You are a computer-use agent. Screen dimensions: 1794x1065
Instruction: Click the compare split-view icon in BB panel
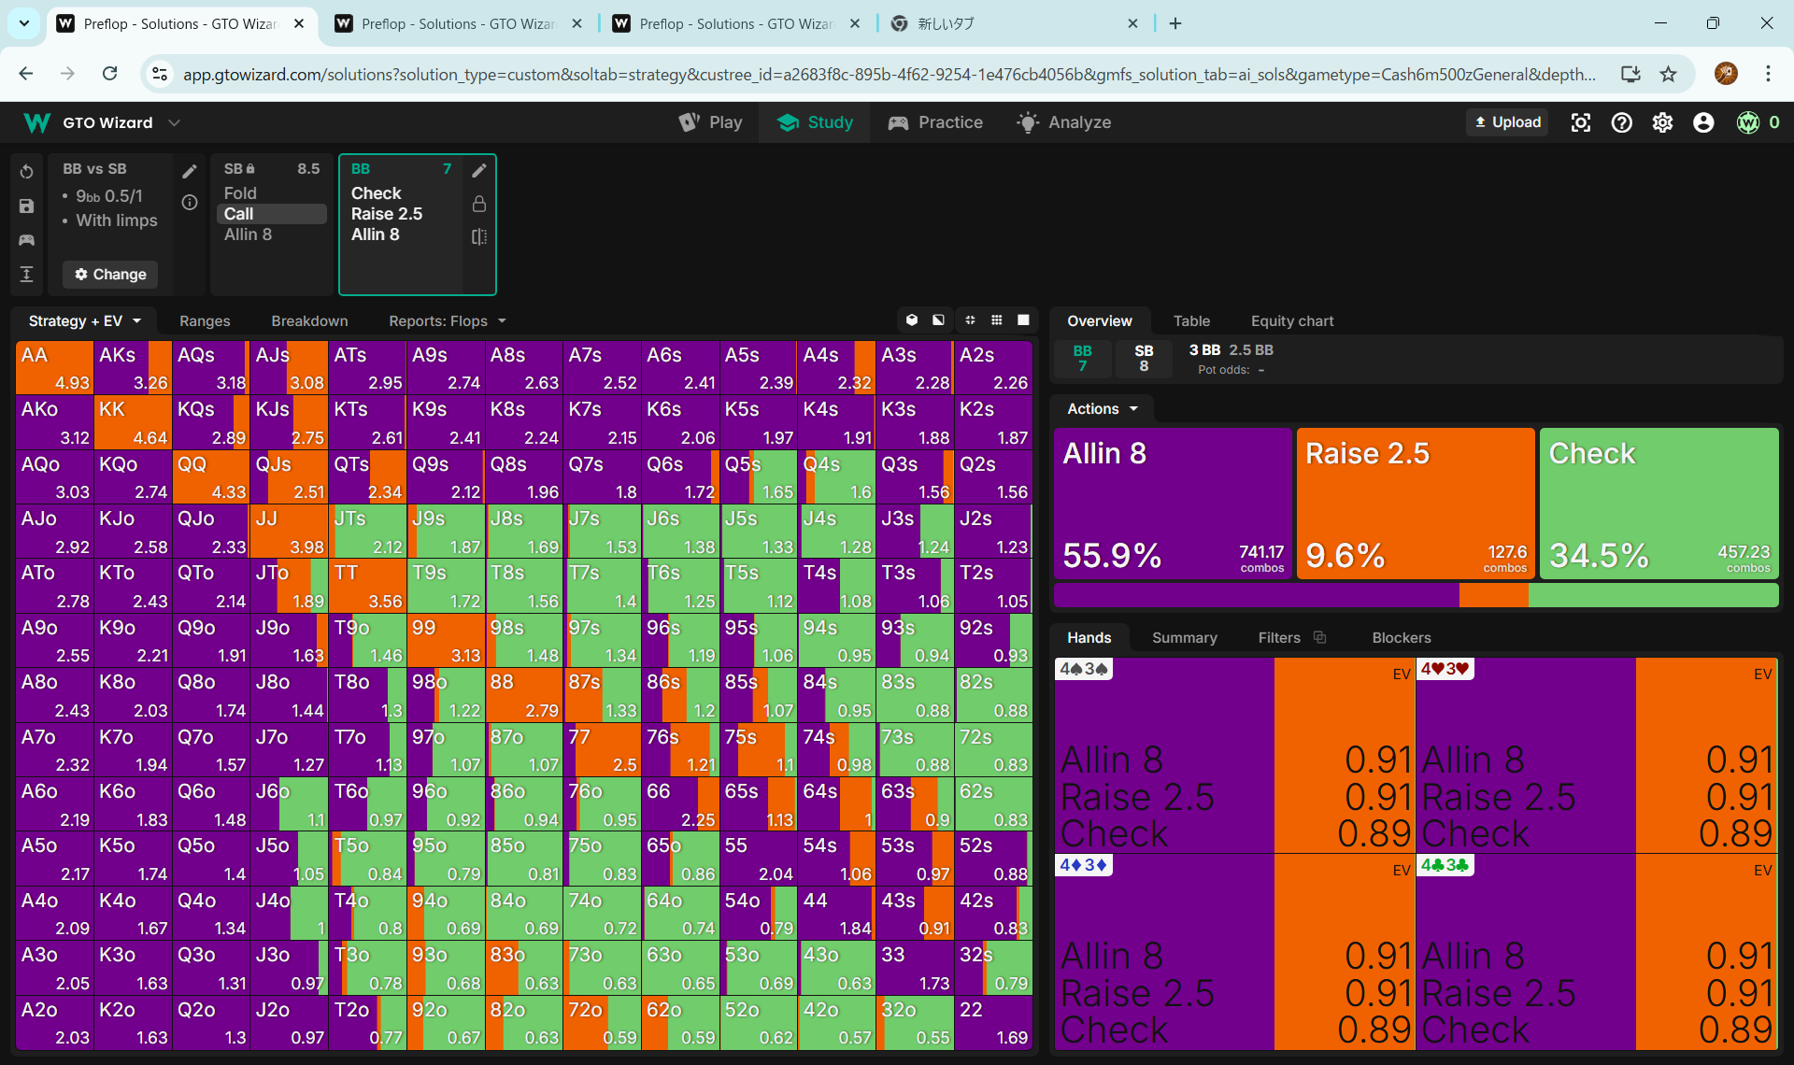pos(479,236)
